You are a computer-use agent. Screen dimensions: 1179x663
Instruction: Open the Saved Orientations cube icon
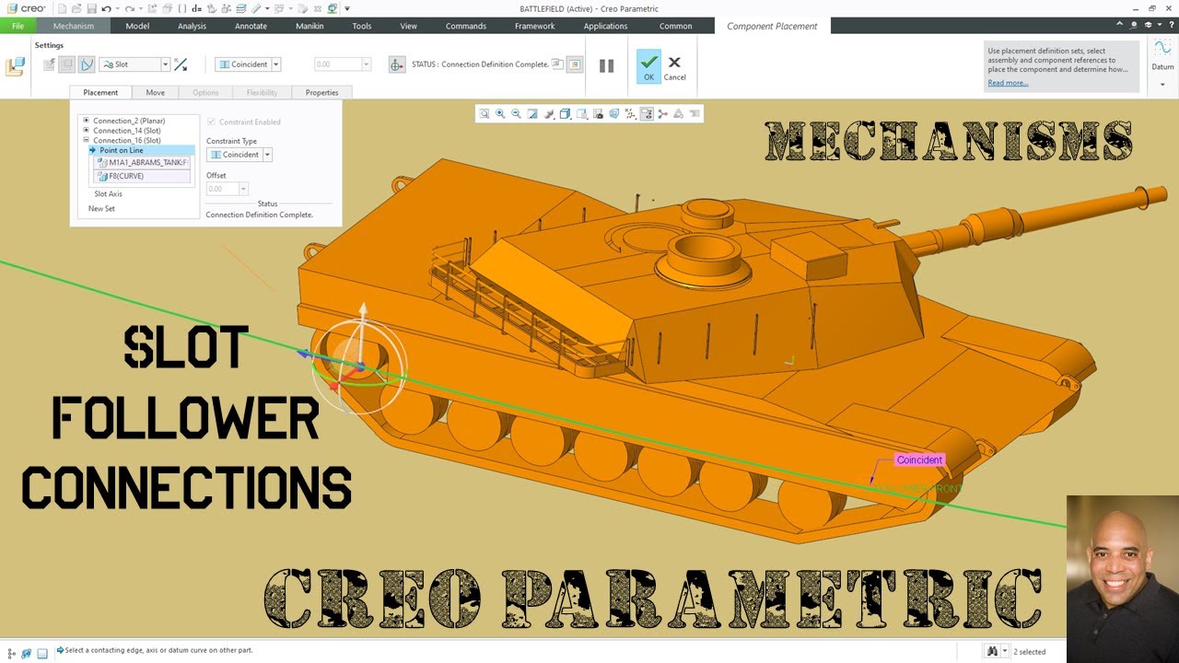coord(565,114)
